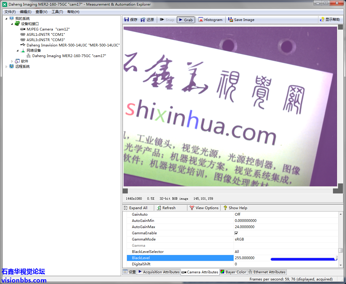Start continuous acquisition with Grab

coord(186,20)
